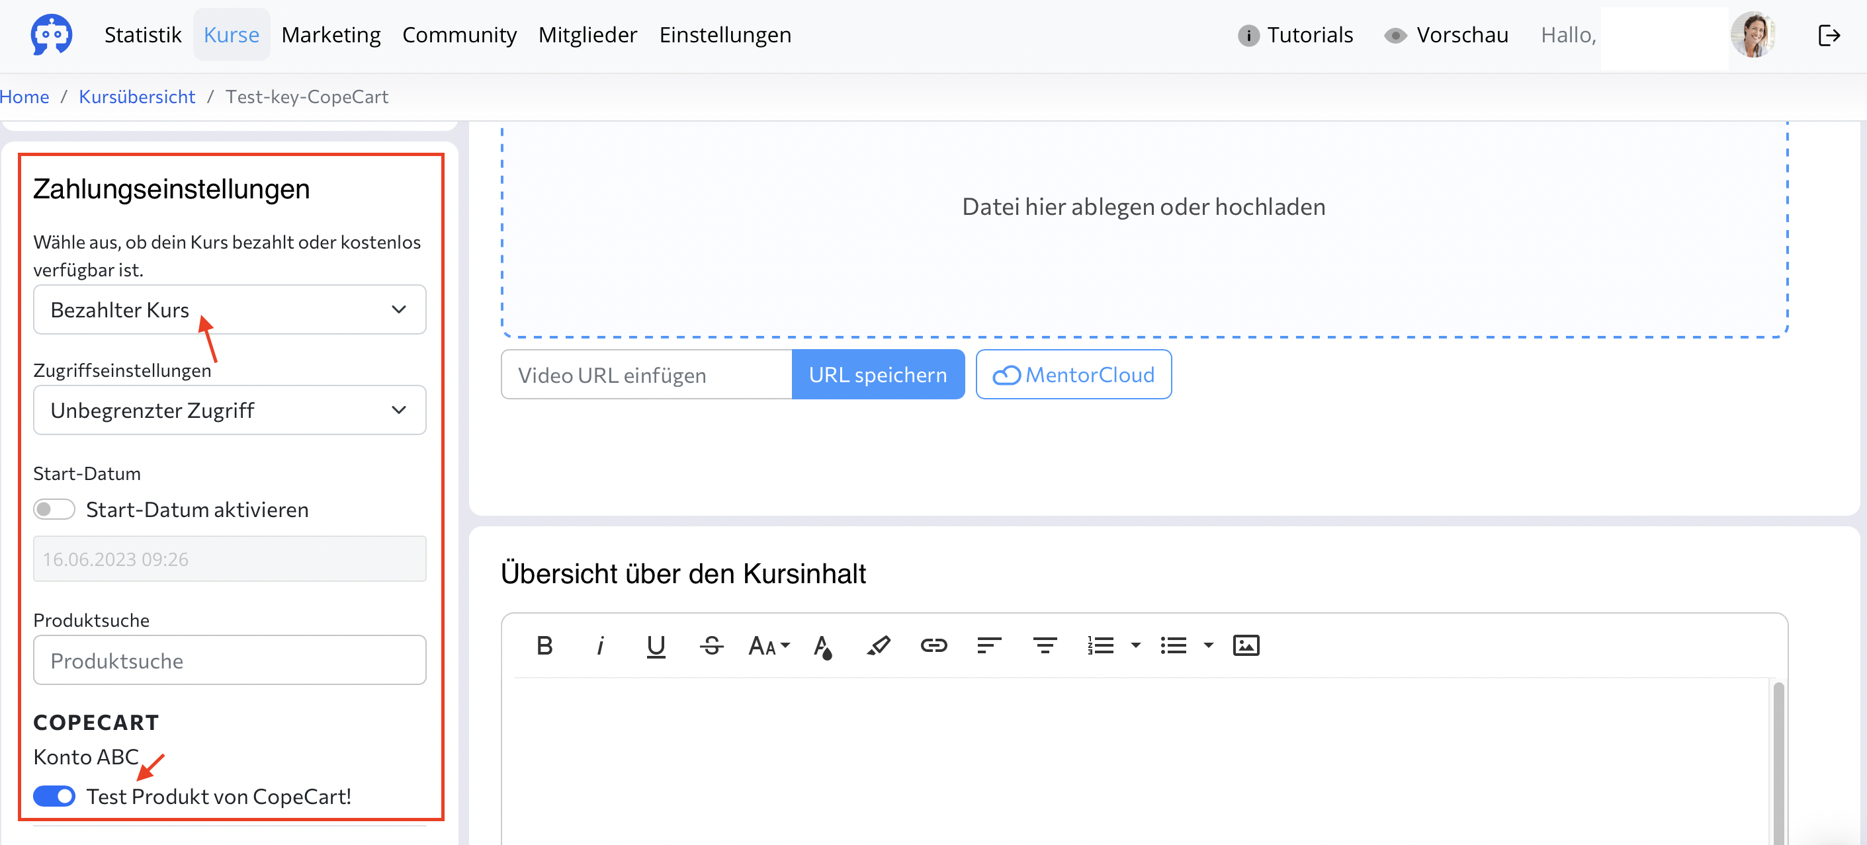Click the Vorschau eye preview
Viewport: 1867px width, 845px height.
1447,36
